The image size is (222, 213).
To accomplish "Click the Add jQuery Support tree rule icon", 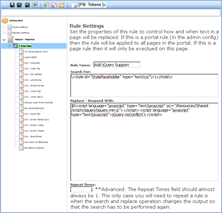I will (21, 148).
